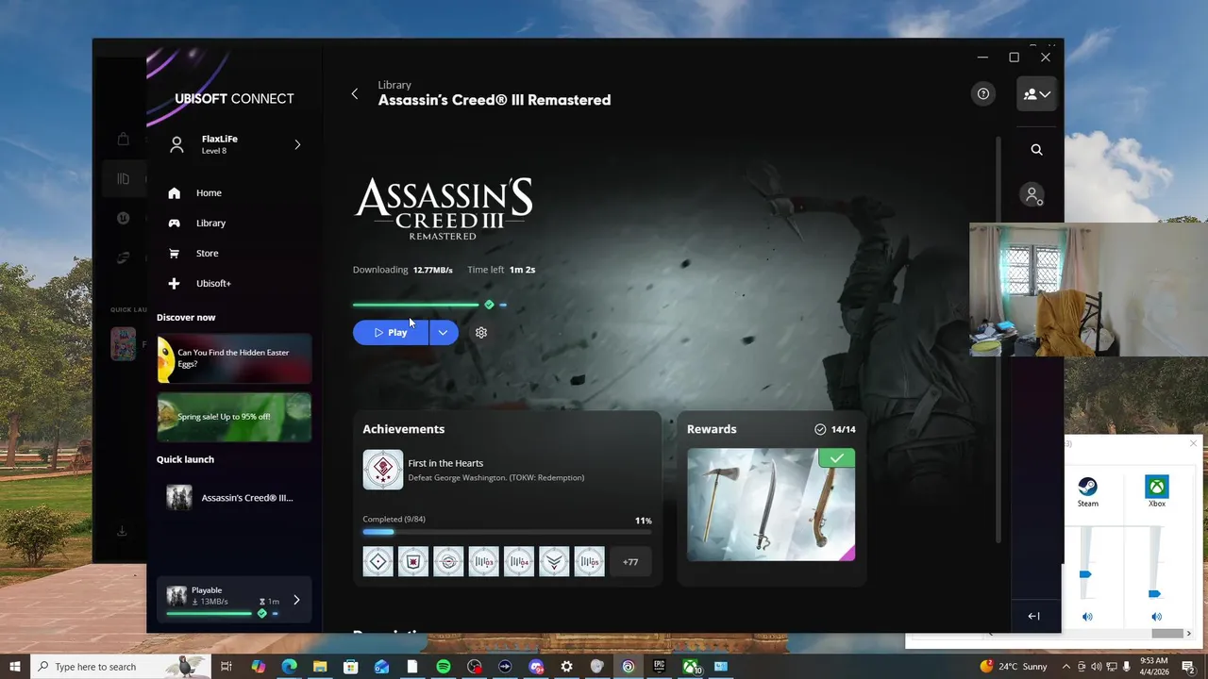Open the Rewards section heading
The height and width of the screenshot is (679, 1208).
tap(712, 429)
